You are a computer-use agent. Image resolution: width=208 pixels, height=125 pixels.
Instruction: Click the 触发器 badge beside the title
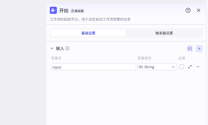pos(77,11)
